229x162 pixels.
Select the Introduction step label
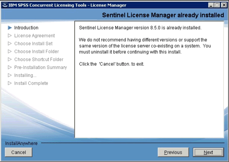(26, 28)
